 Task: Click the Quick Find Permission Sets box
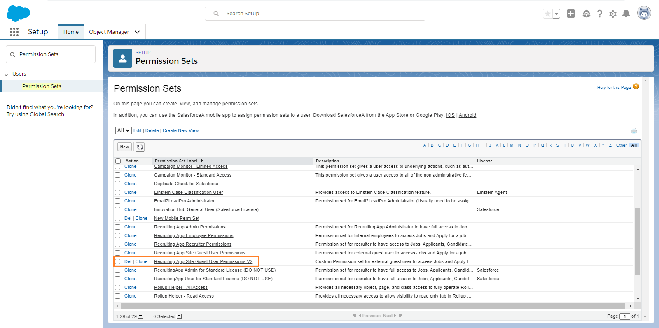51,54
